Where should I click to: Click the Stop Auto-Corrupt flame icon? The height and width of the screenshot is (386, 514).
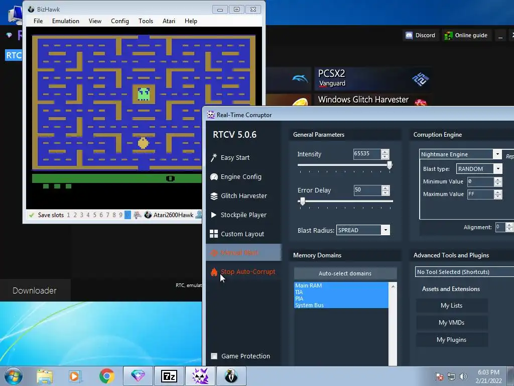(x=214, y=272)
